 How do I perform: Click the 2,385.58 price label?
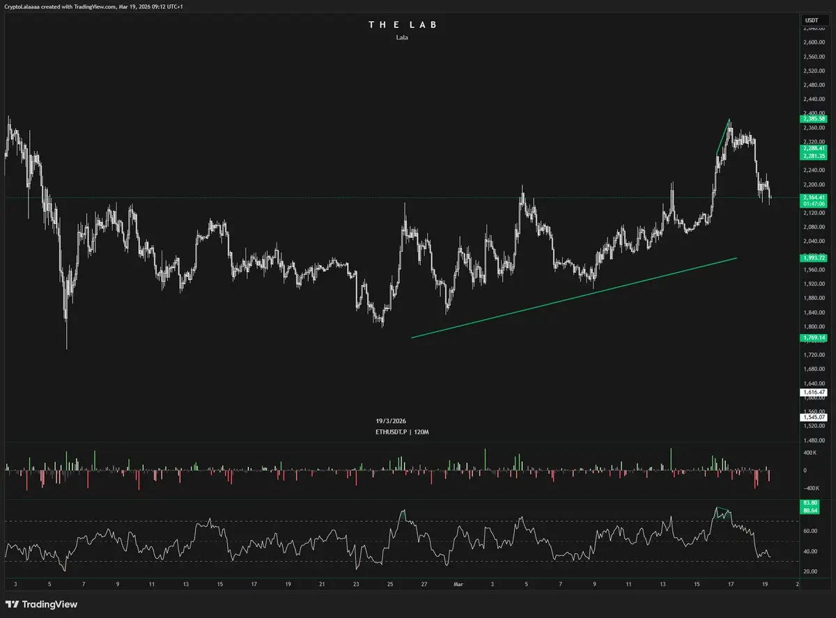tap(814, 119)
